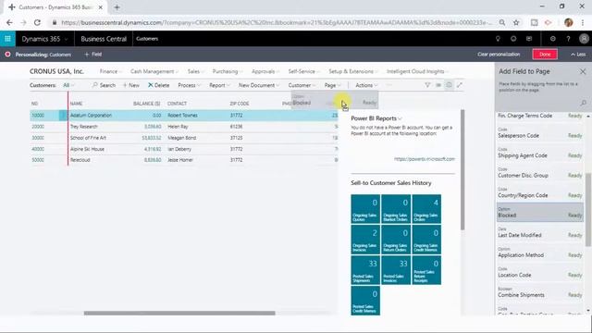Select customer number 20000
The image size is (592, 333).
coord(38,127)
